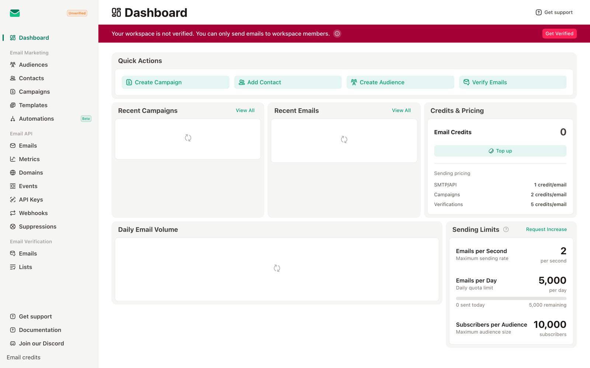Click the Top up credits button

click(x=500, y=151)
